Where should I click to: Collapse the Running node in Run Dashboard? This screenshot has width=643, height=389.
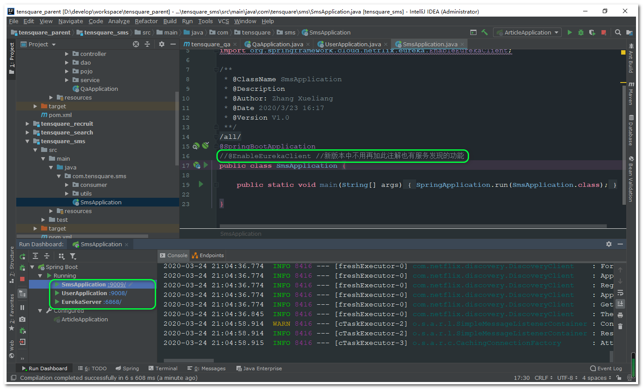40,275
